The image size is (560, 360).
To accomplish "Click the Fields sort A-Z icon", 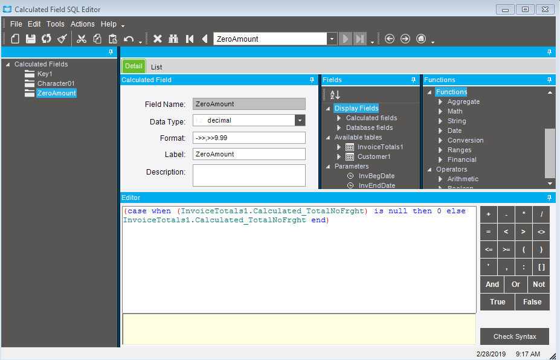I will (335, 95).
